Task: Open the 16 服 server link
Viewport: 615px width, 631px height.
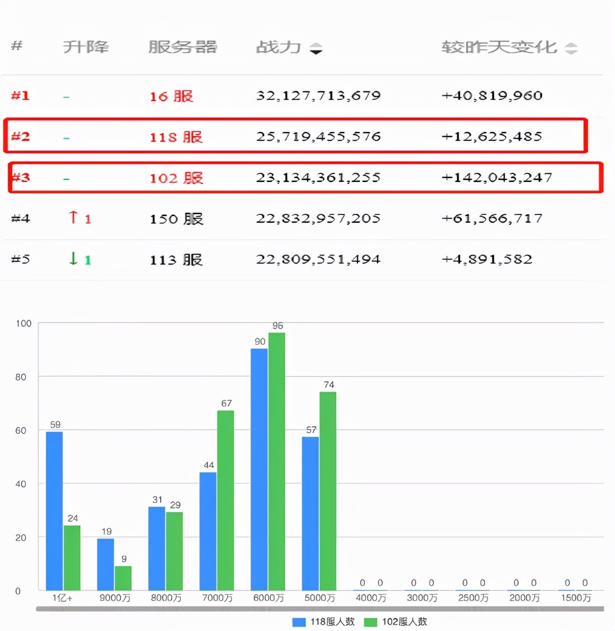Action: tap(171, 97)
